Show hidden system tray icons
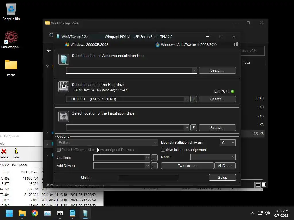Image resolution: width=294 pixels, height=220 pixels. click(252, 213)
